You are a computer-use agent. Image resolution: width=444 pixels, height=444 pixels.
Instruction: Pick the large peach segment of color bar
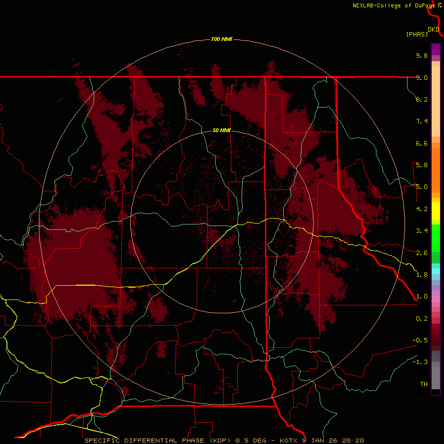(436, 101)
